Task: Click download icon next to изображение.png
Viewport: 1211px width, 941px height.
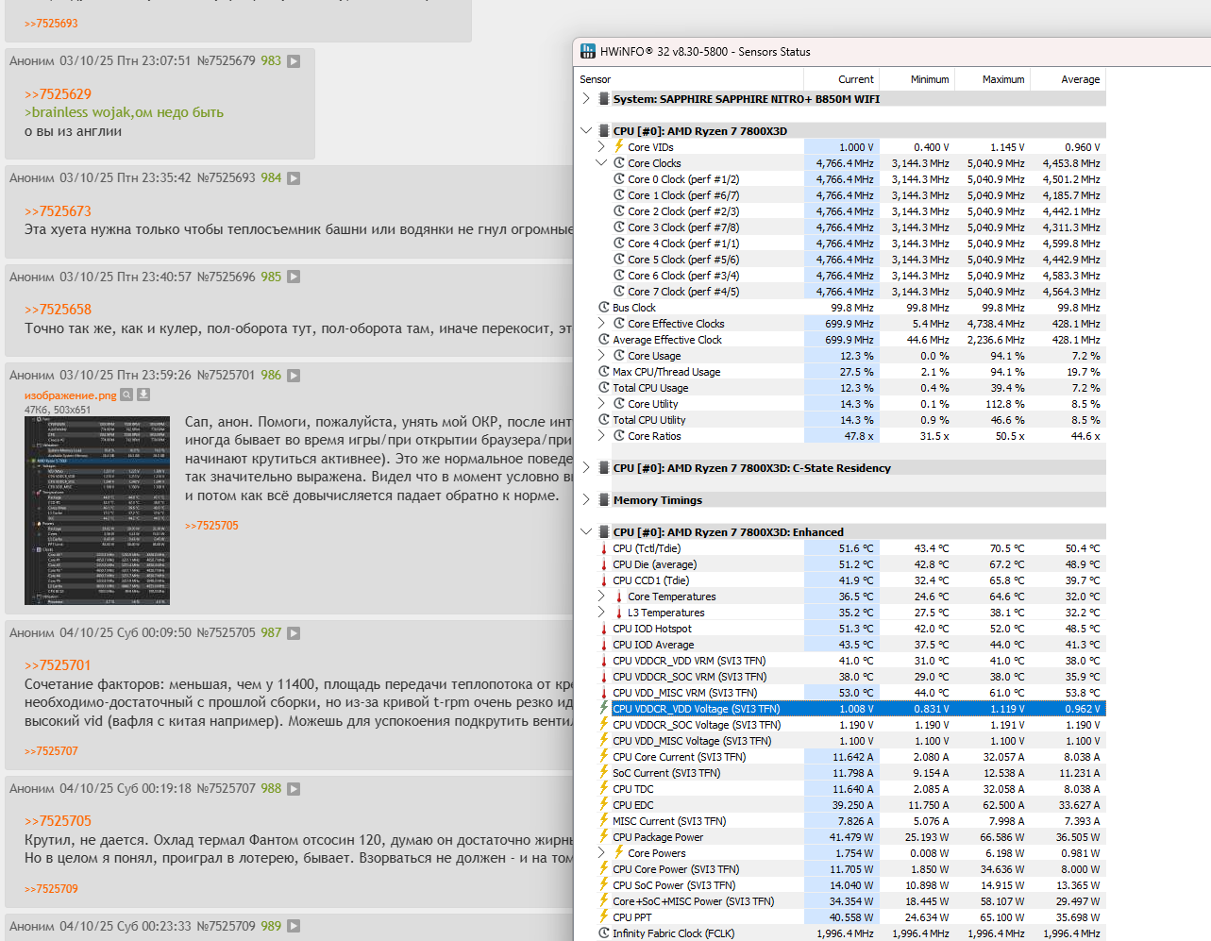Action: (x=143, y=395)
